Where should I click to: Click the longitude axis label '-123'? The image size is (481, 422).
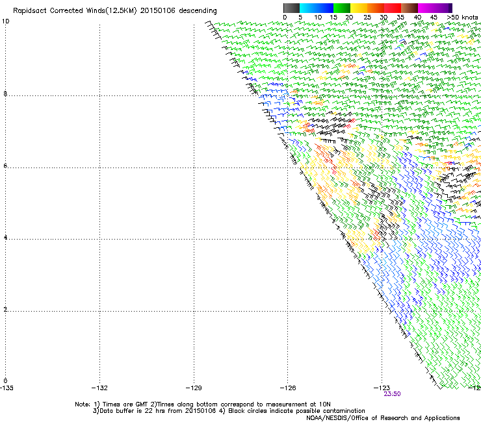click(x=382, y=388)
